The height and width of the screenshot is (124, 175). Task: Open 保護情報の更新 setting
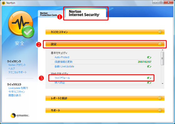(63, 62)
